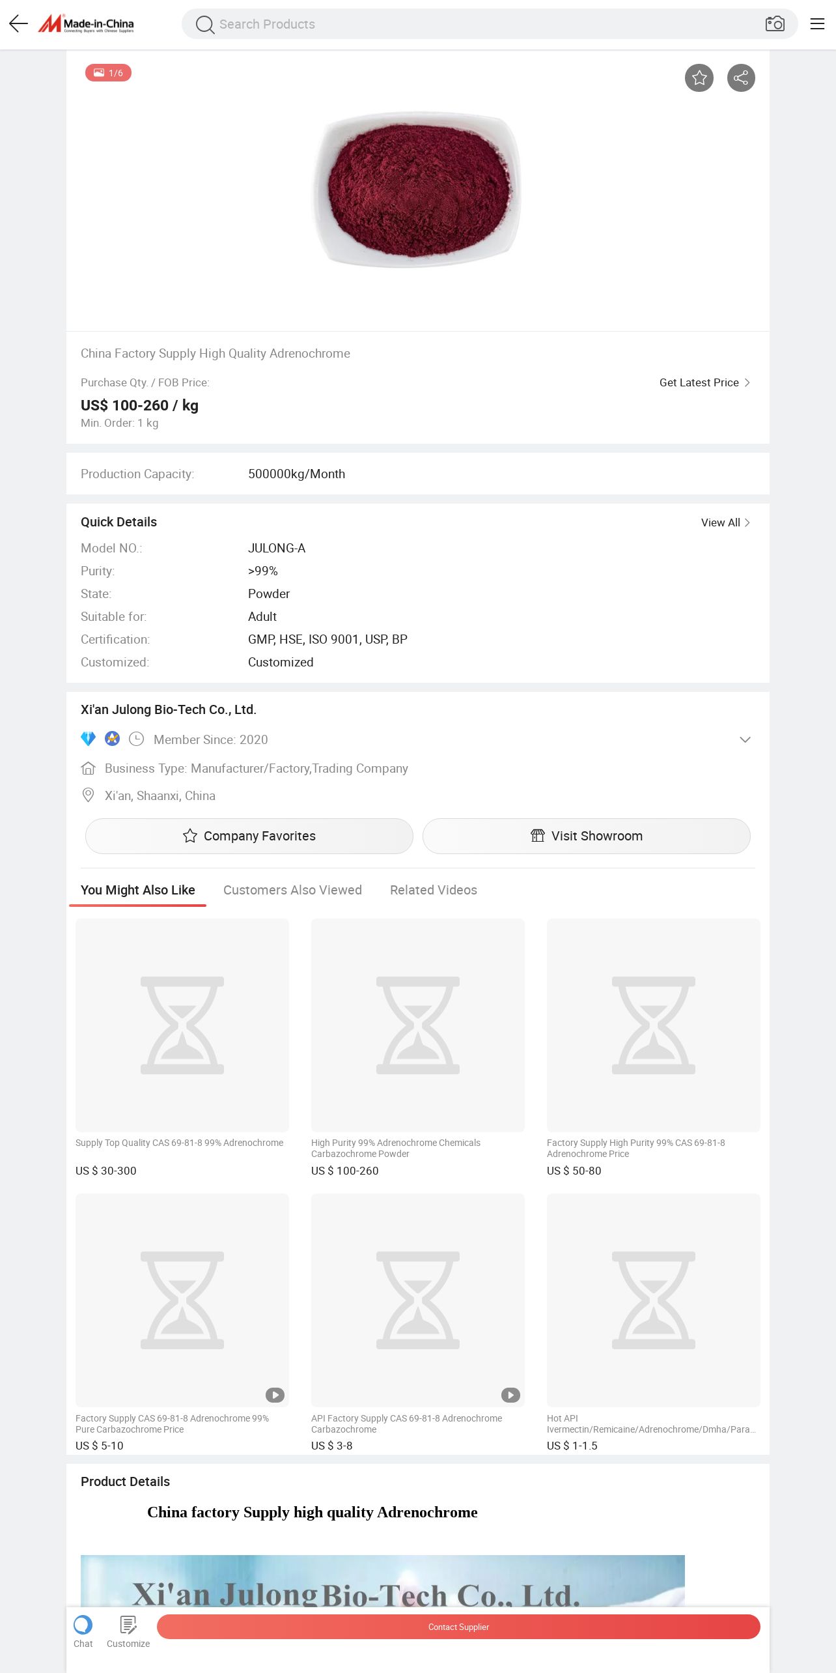836x1673 pixels.
Task: Open camera image search
Action: [x=775, y=24]
